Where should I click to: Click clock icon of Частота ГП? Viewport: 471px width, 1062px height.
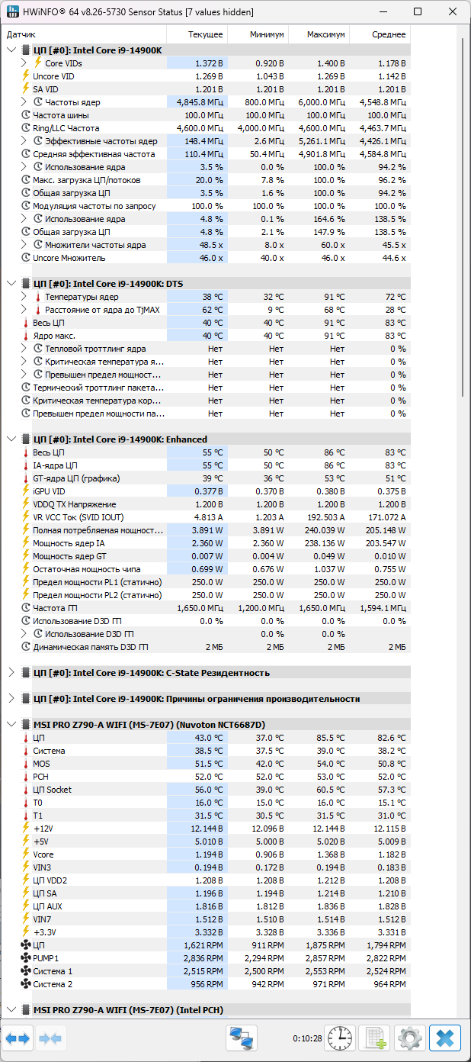25,608
